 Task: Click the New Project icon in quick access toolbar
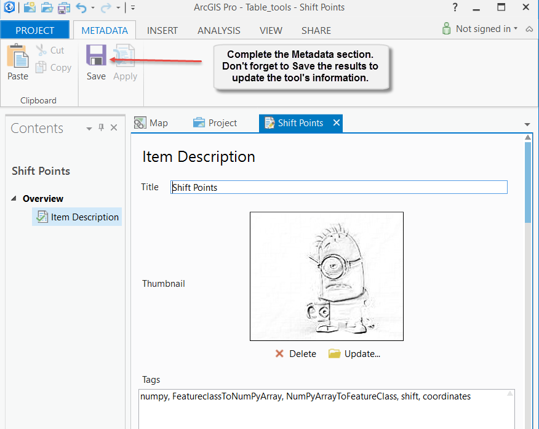30,7
